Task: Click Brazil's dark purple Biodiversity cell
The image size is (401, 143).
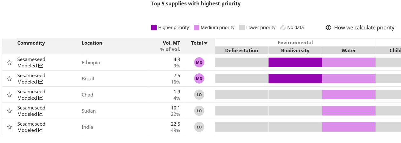Action: (295, 79)
